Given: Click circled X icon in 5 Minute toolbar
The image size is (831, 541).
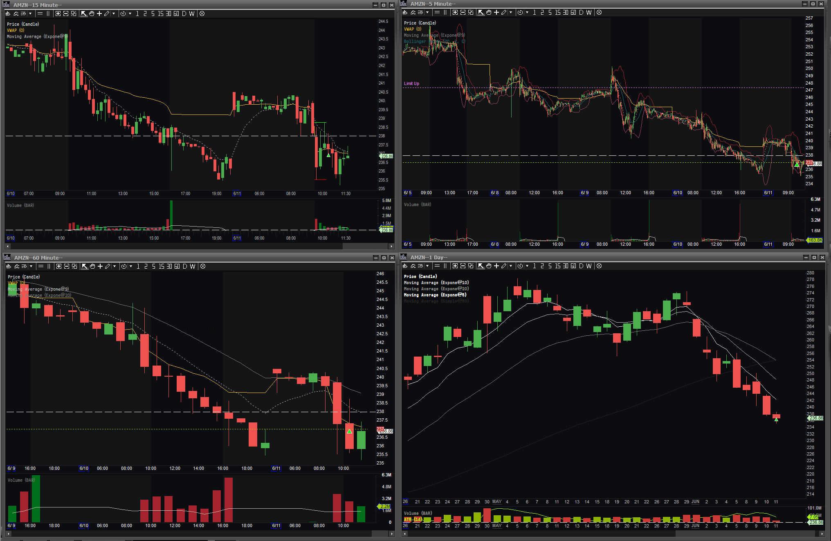Looking at the screenshot, I should (x=599, y=12).
